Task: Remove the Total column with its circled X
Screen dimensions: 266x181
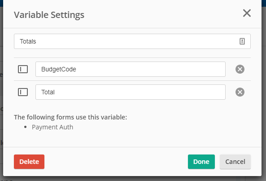Action: tap(240, 92)
